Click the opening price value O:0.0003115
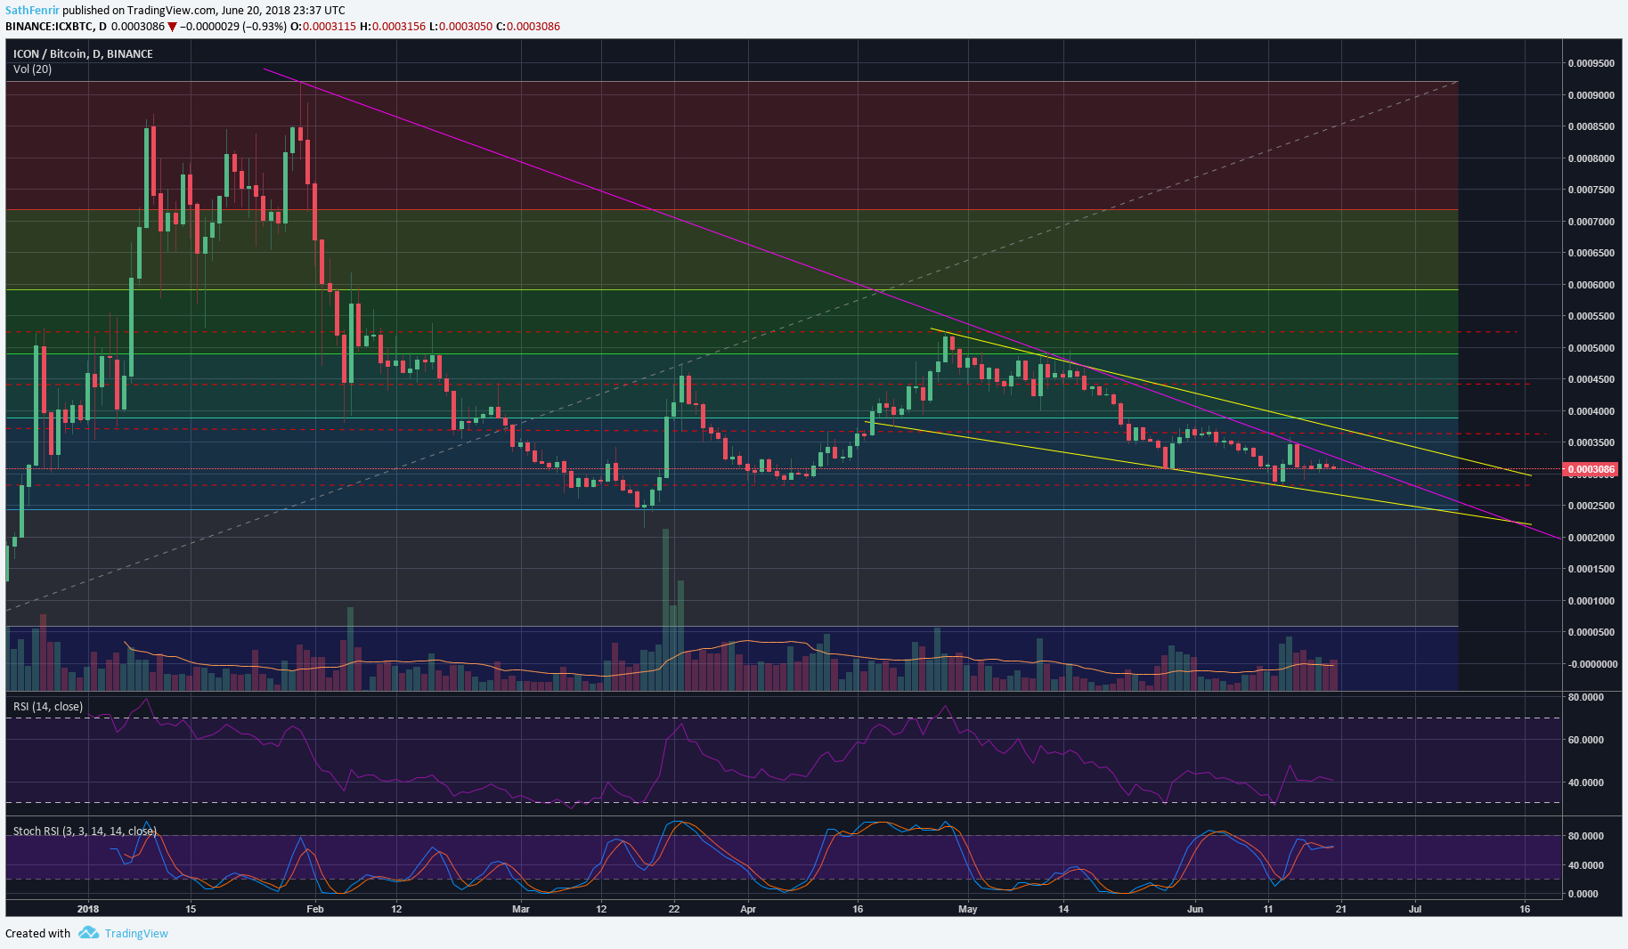 pyautogui.click(x=323, y=26)
